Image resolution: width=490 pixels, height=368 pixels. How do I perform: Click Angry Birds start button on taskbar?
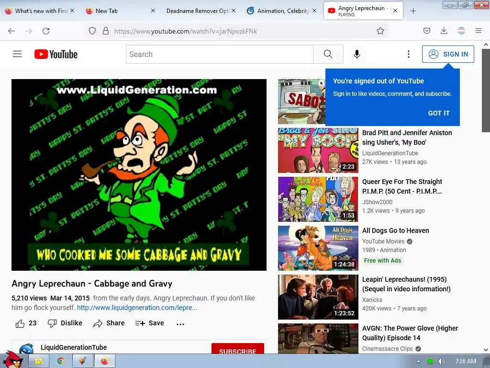pos(12,360)
